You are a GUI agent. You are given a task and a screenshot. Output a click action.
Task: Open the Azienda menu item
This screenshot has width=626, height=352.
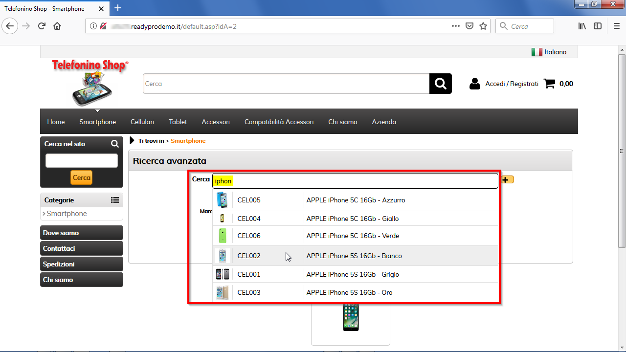(384, 122)
